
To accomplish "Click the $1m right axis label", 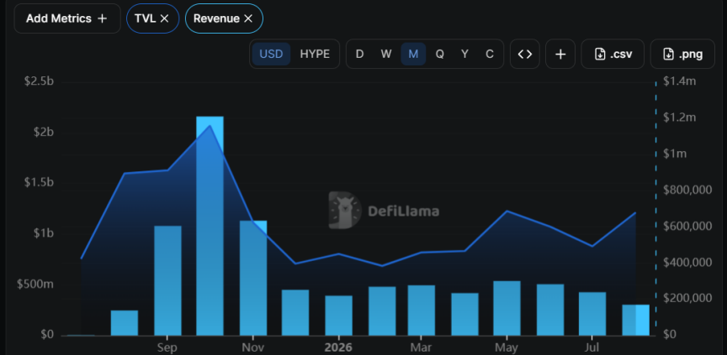I will click(x=675, y=154).
